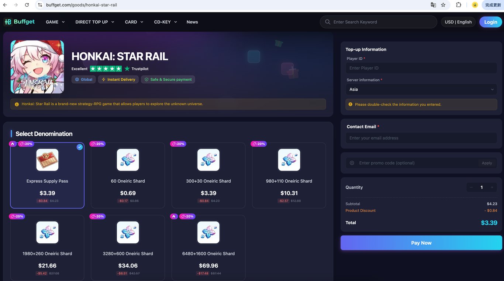The width and height of the screenshot is (504, 281).
Task: Click the 完成更新 browser update button
Action: click(493, 5)
